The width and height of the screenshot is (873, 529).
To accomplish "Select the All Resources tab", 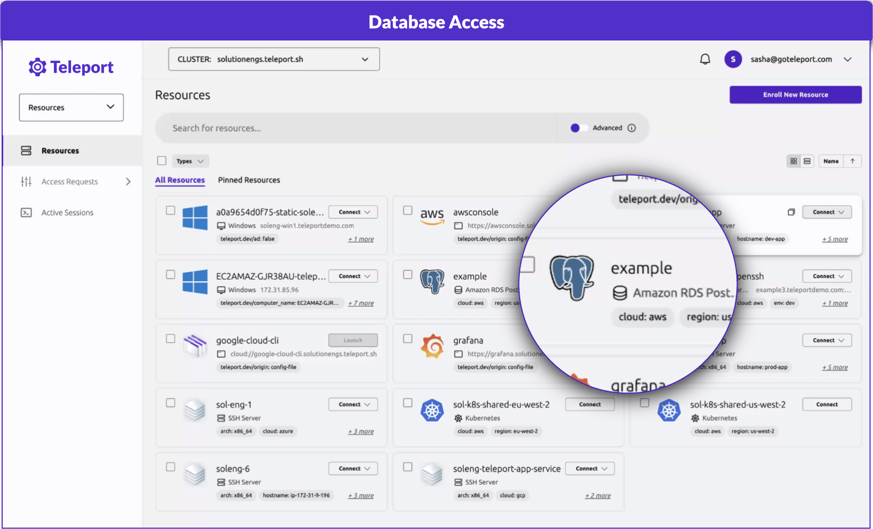I will coord(180,180).
